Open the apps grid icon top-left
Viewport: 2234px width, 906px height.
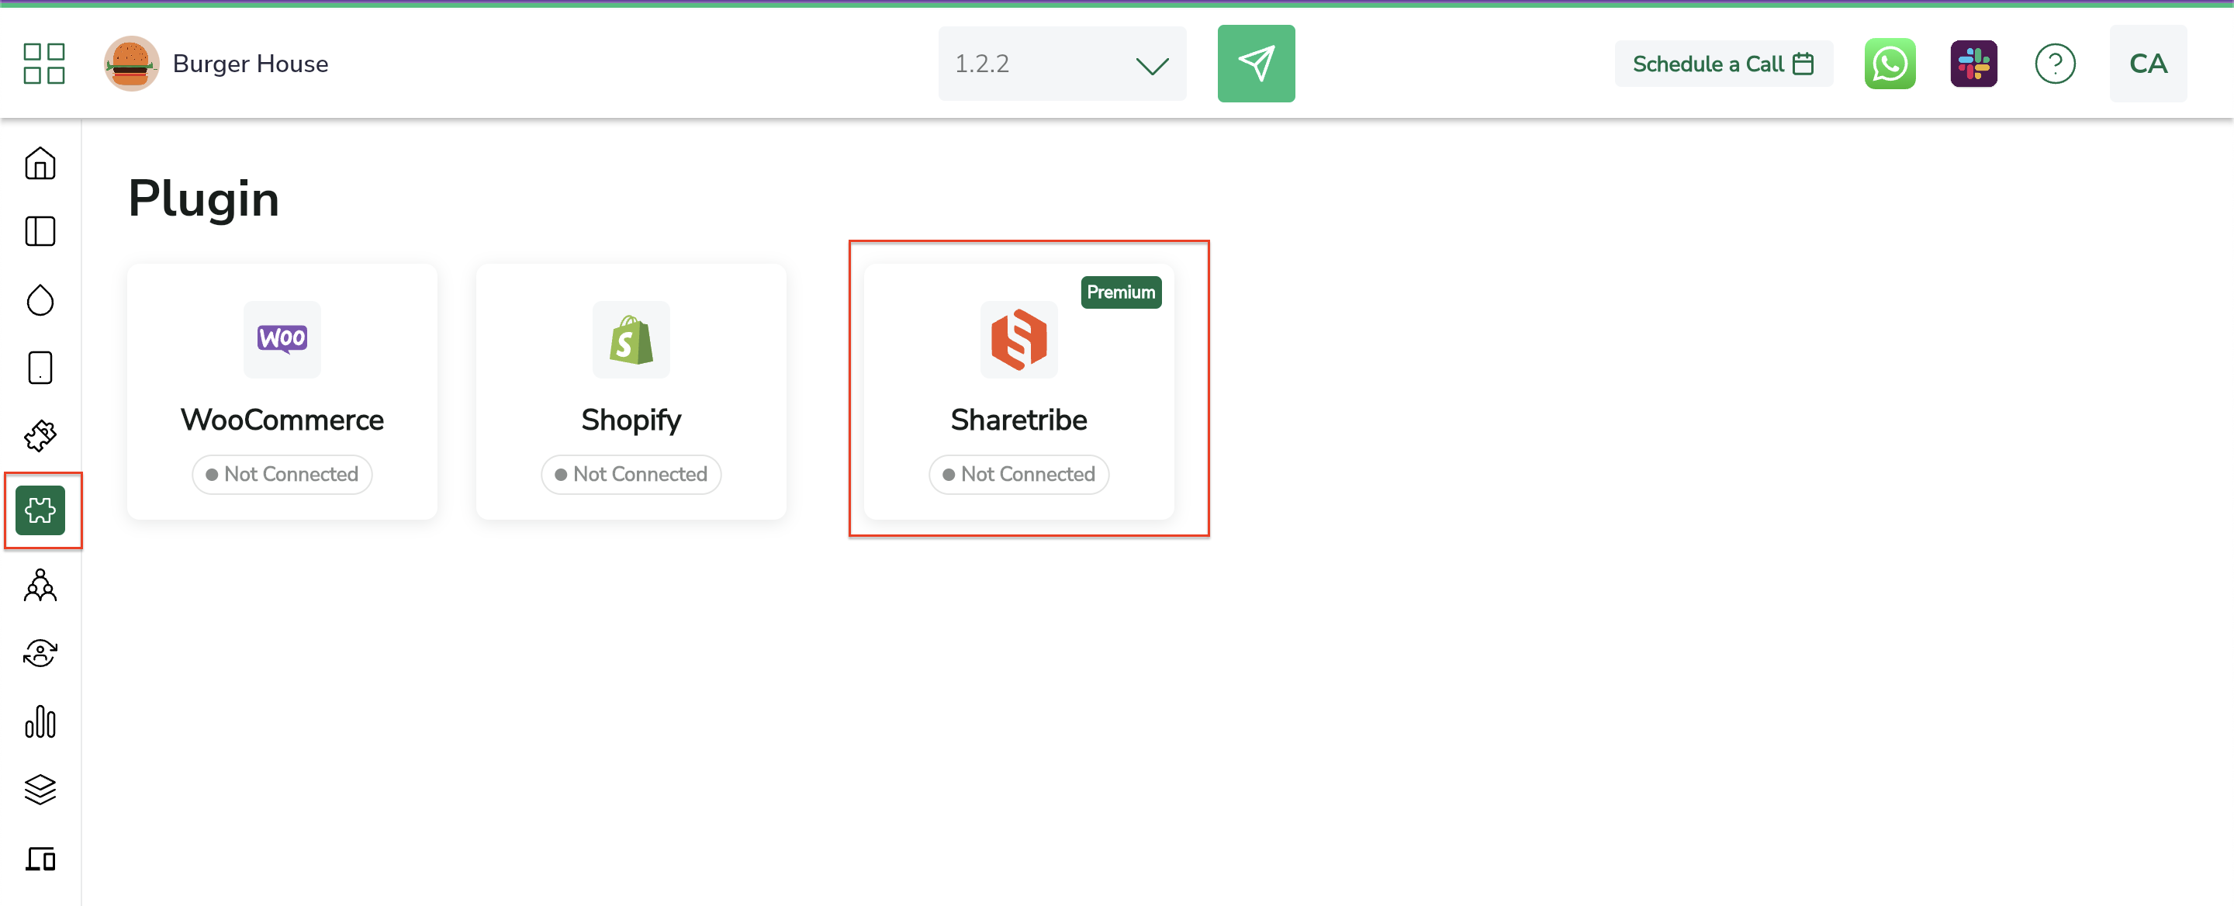click(x=43, y=64)
